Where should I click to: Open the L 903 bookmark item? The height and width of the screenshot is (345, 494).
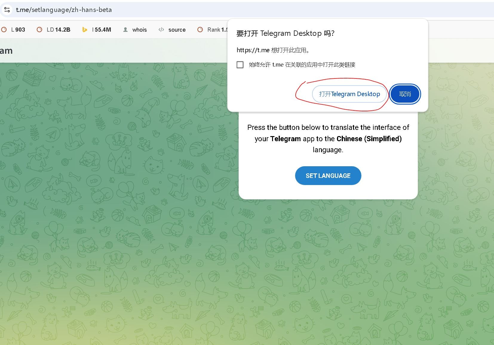coord(13,30)
